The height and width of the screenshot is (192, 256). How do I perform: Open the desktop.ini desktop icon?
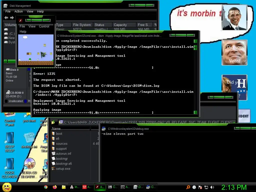pyautogui.click(x=29, y=140)
